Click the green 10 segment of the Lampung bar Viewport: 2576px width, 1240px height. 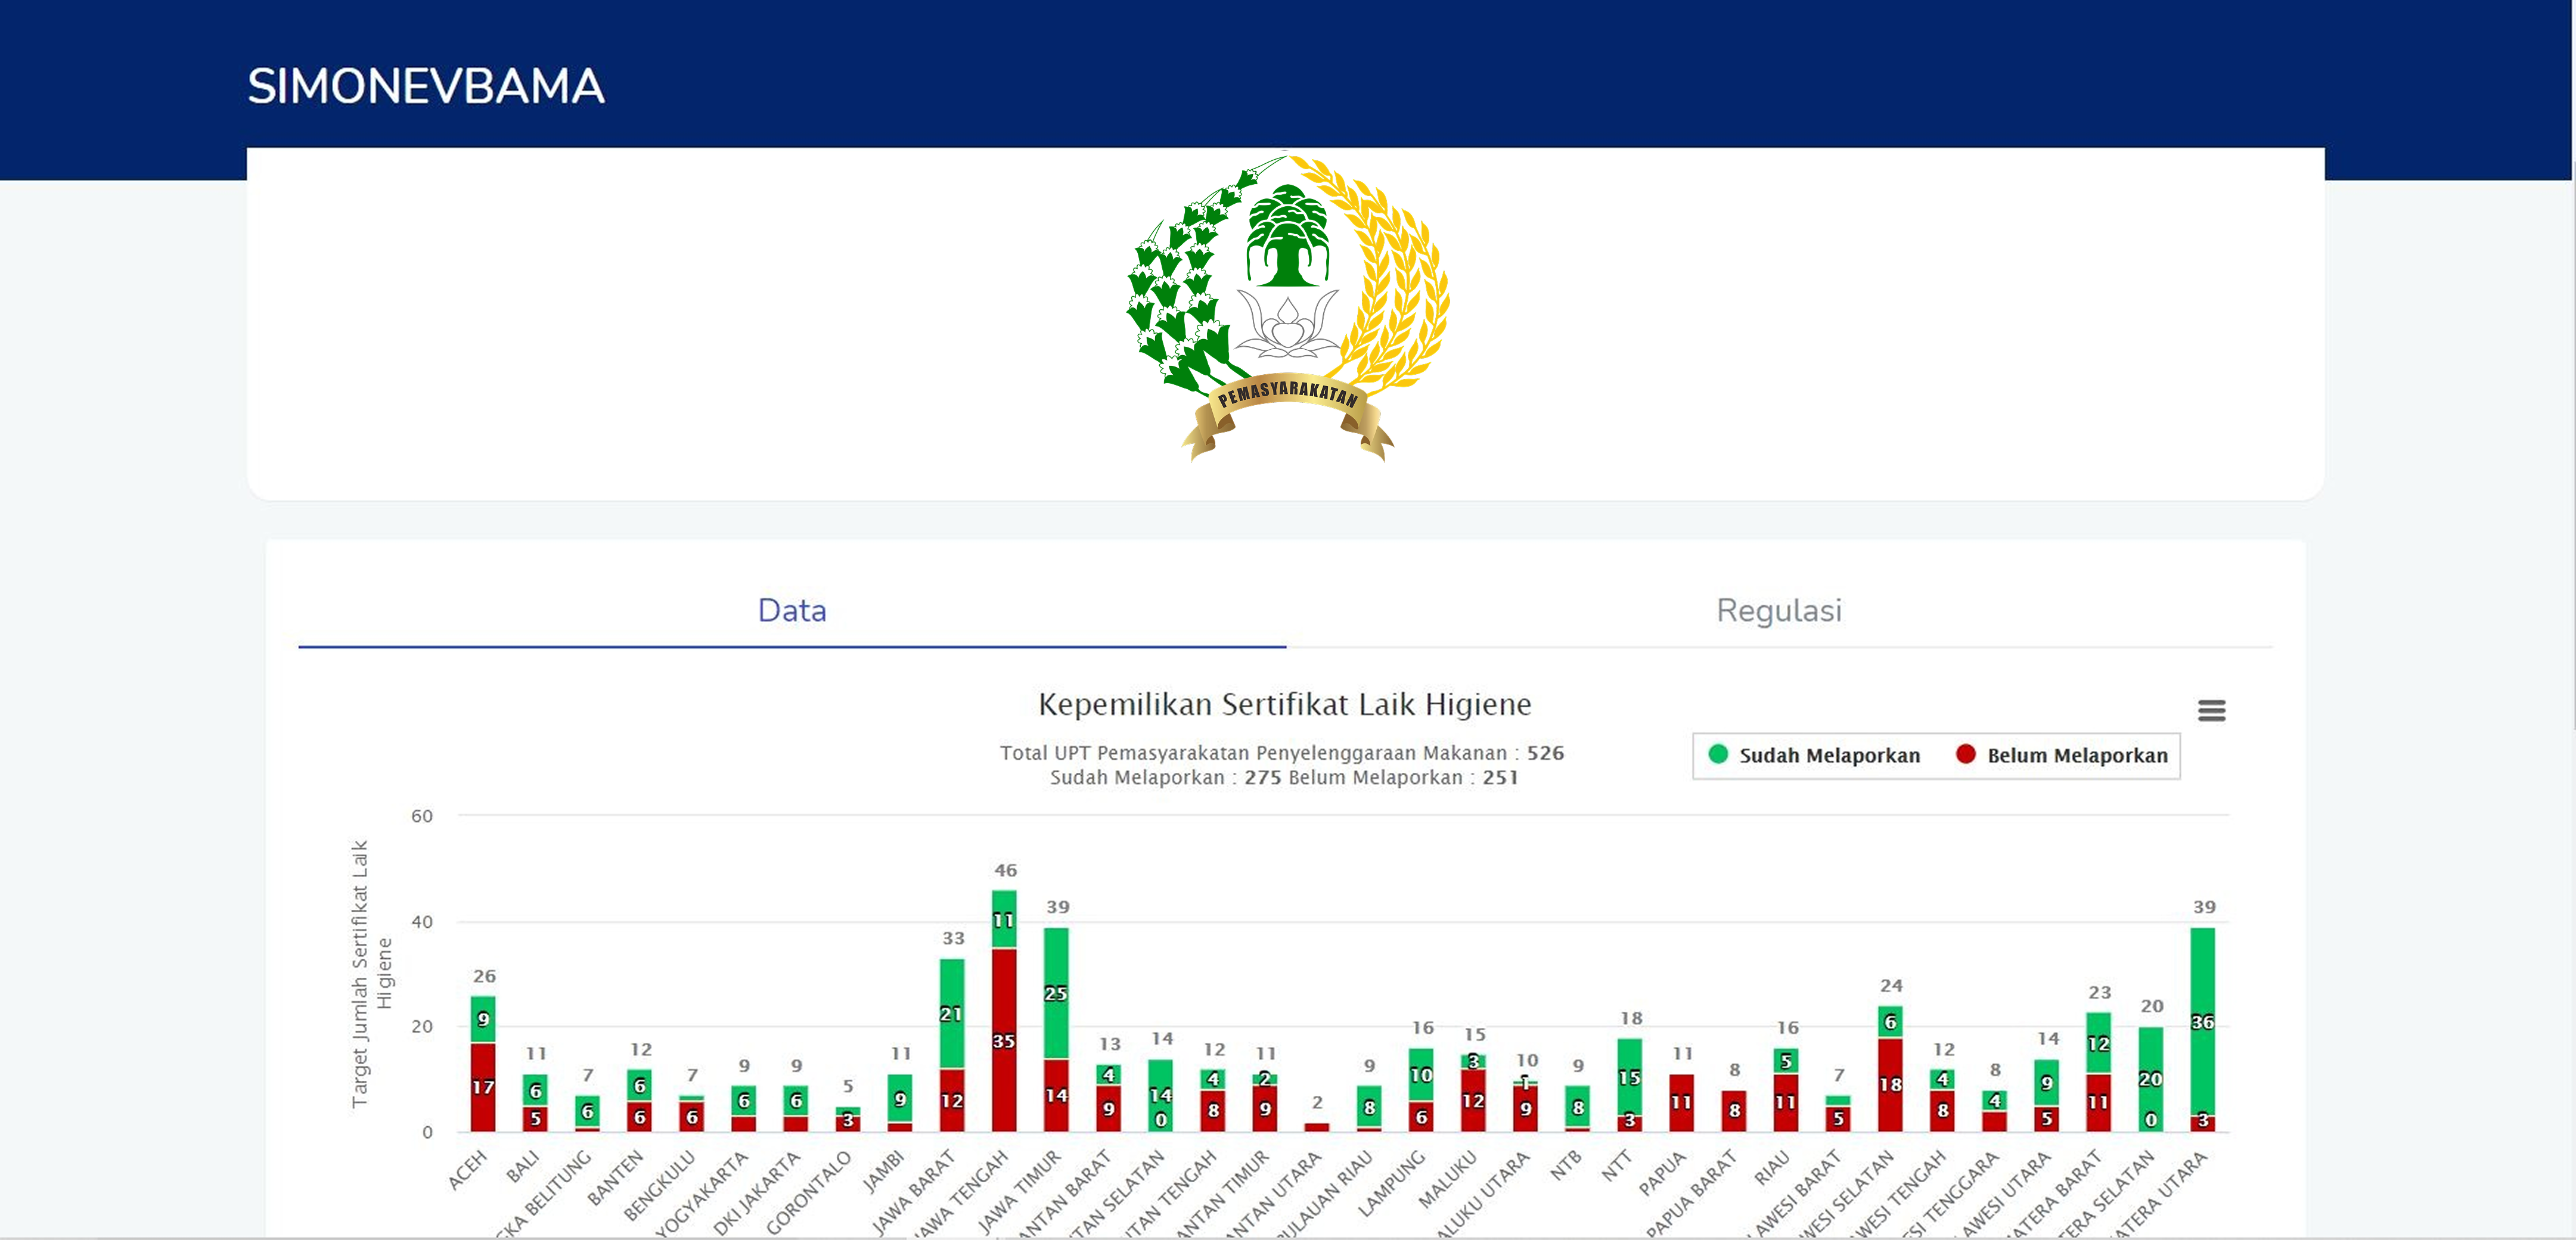[1421, 1075]
